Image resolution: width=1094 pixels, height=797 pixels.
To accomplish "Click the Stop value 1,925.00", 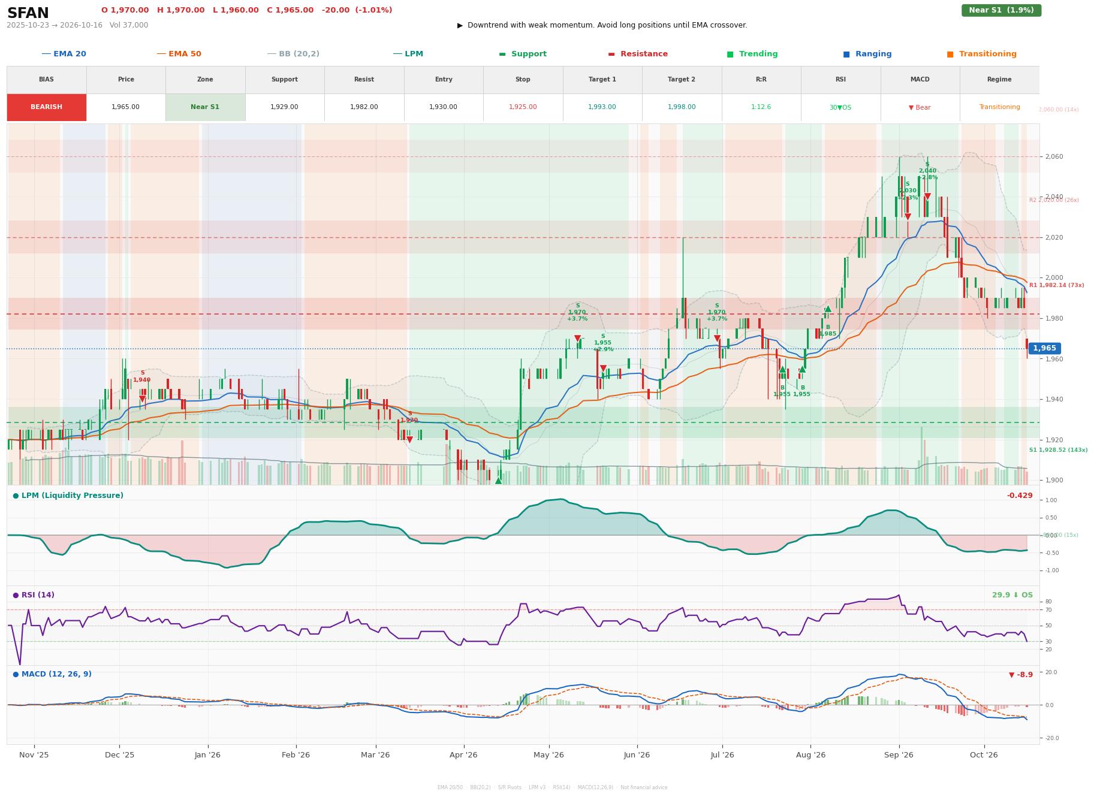I will pos(523,107).
